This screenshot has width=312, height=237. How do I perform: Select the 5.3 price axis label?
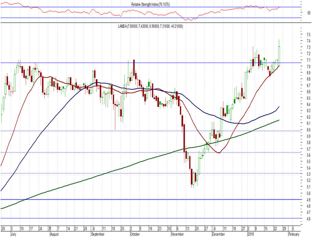[x=308, y=174]
